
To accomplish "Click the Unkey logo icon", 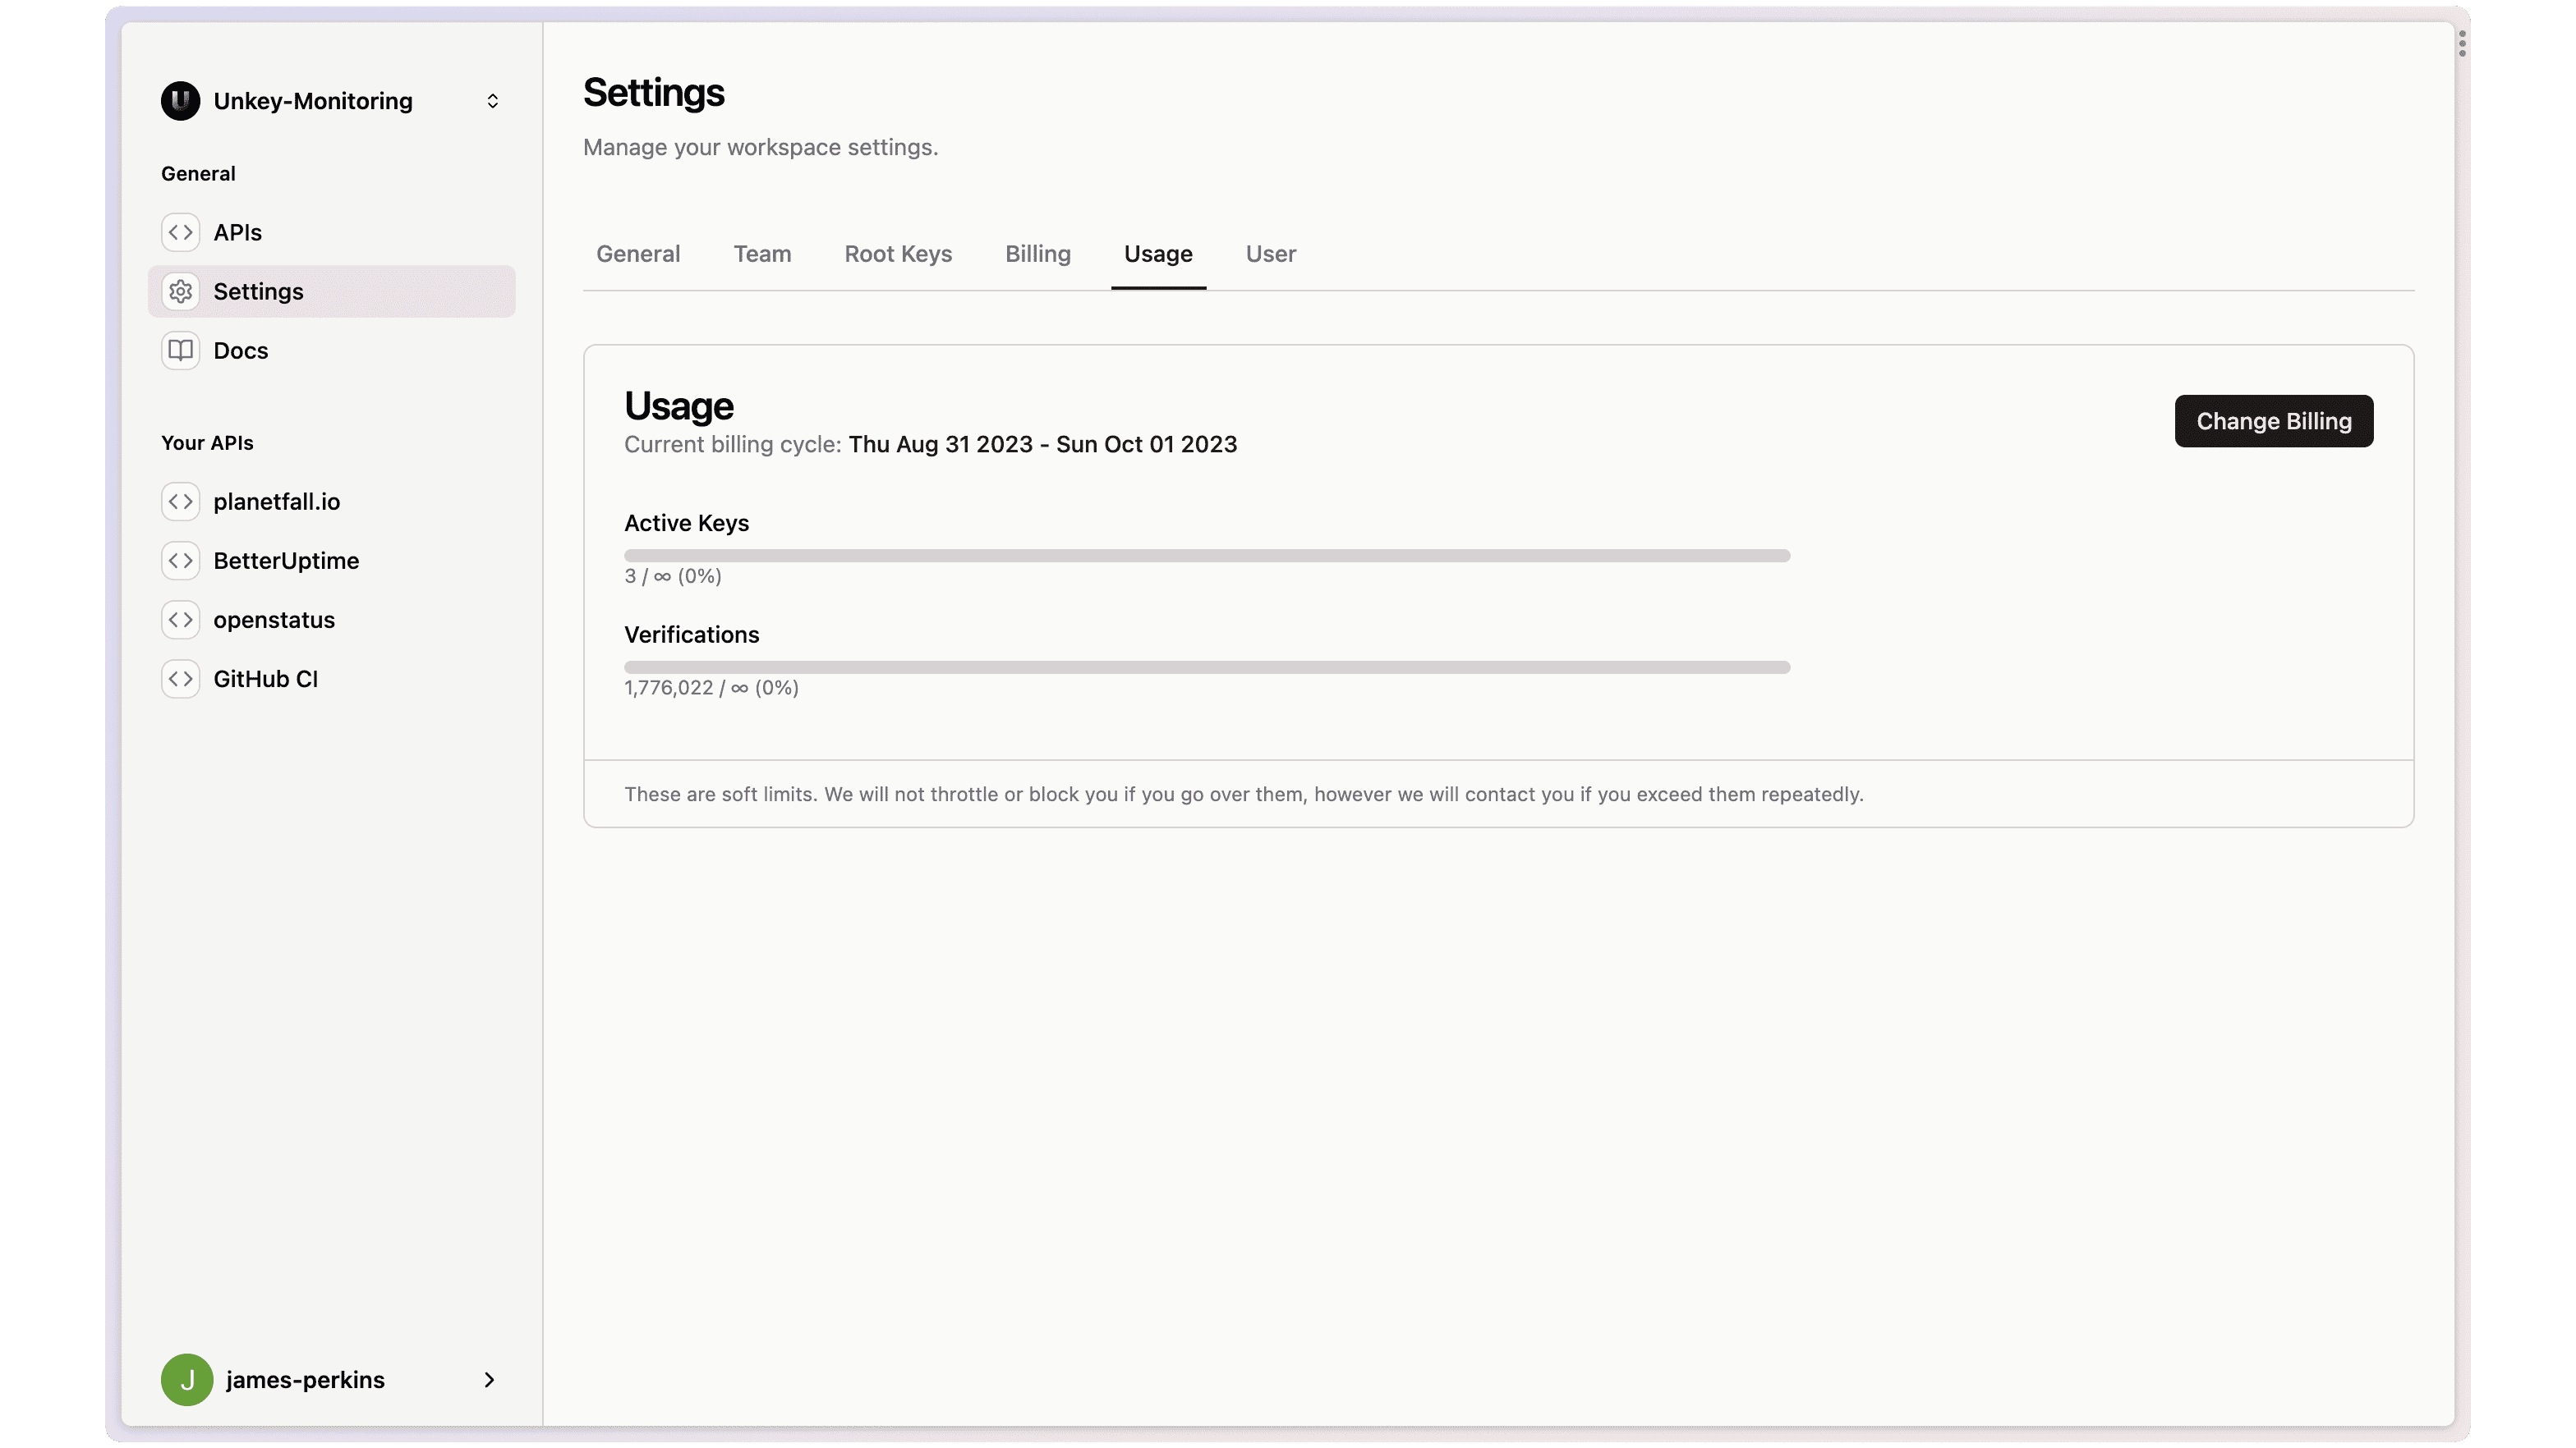I will (180, 101).
